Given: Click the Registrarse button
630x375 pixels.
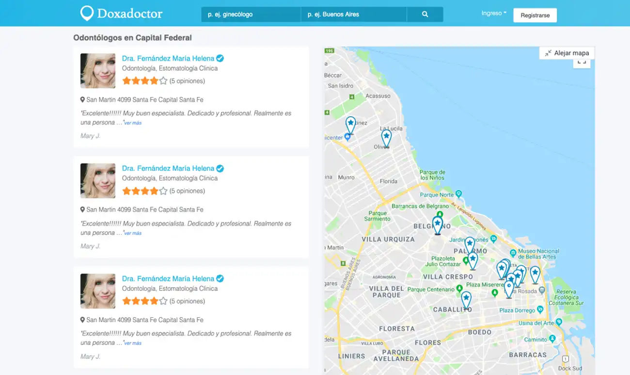Looking at the screenshot, I should click(535, 16).
